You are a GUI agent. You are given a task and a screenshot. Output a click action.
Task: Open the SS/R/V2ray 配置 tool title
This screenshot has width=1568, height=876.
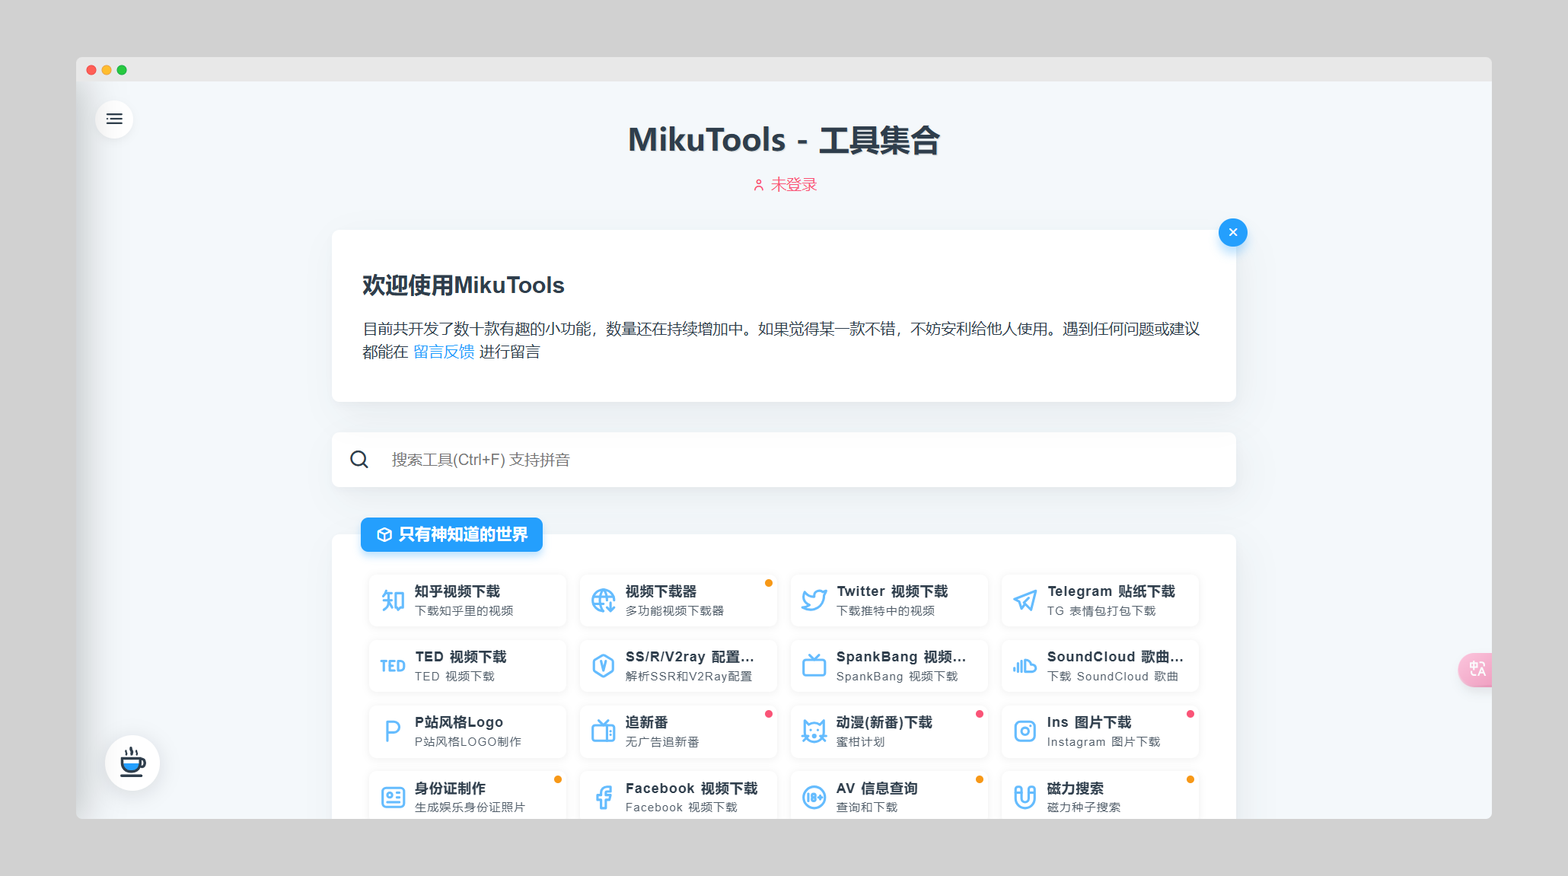690,657
